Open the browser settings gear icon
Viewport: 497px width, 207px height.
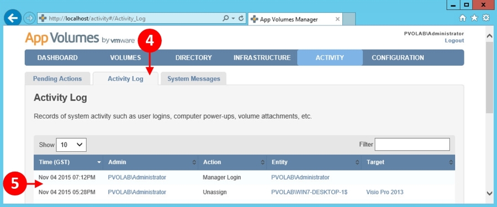pyautogui.click(x=486, y=18)
